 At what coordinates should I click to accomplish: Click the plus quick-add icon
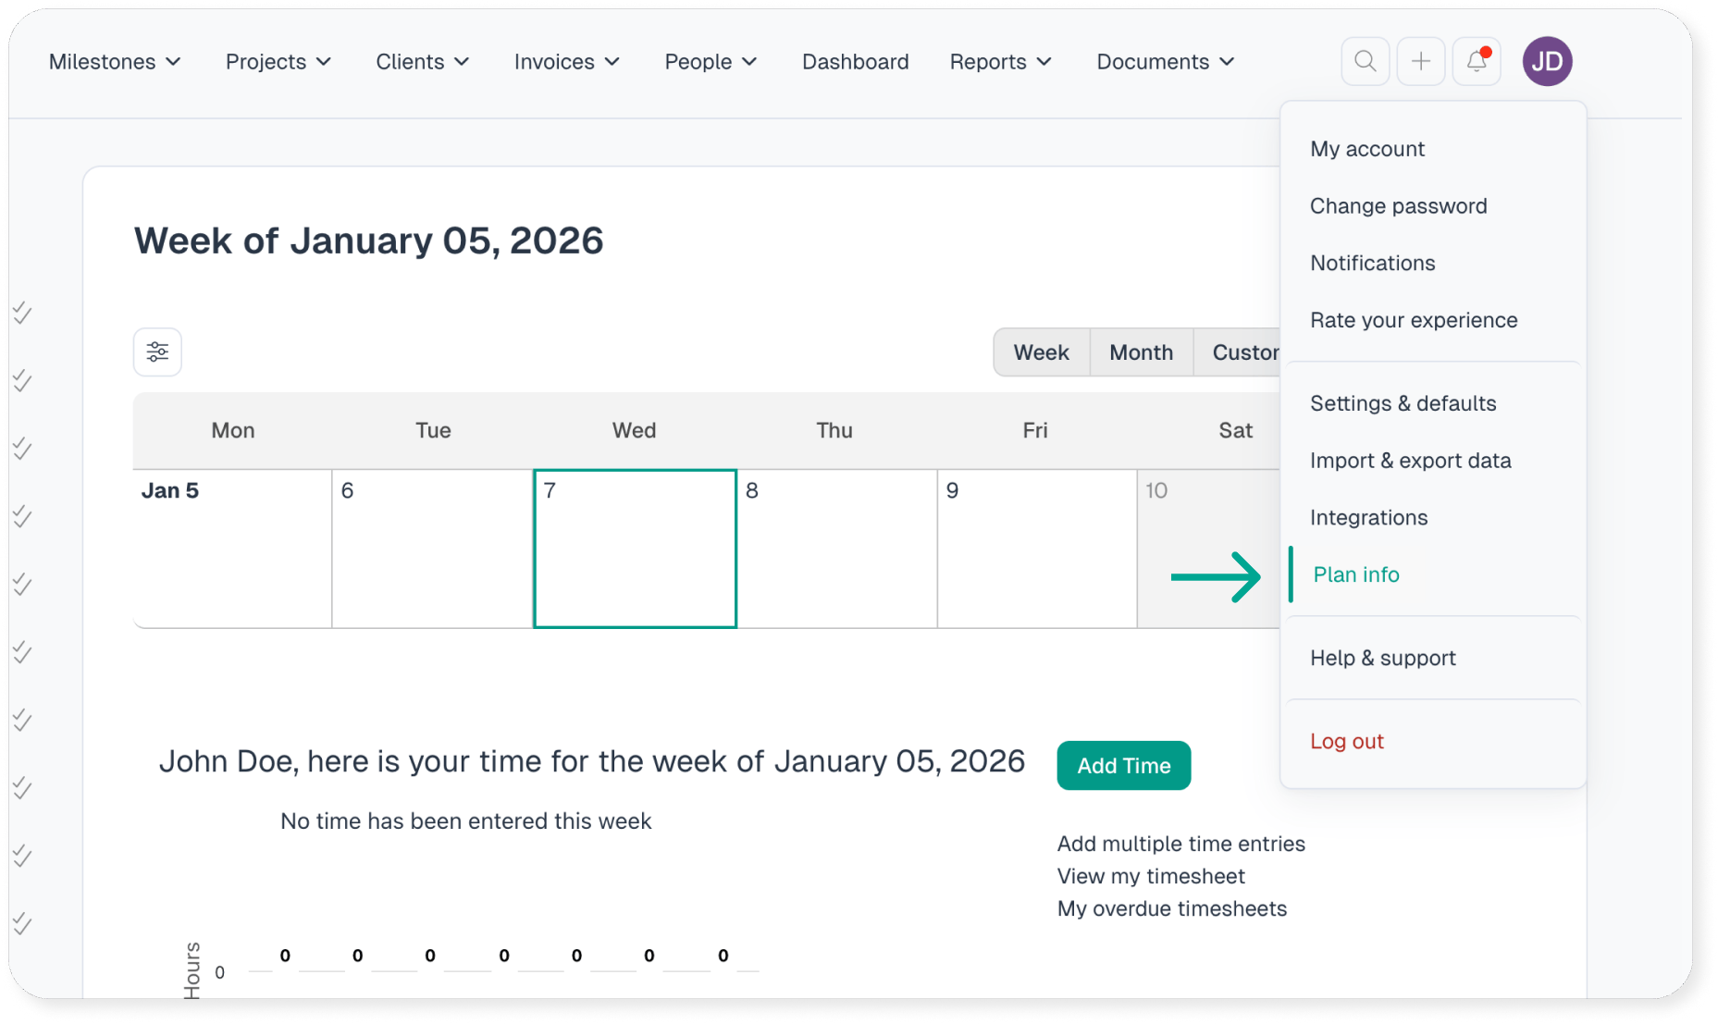1420,62
